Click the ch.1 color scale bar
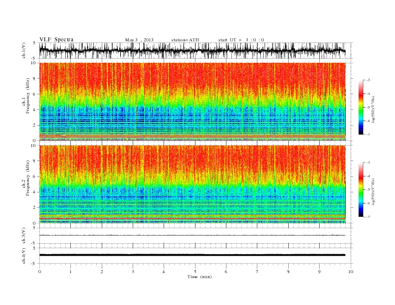Viewport: 395px width, 305px height. [361, 107]
